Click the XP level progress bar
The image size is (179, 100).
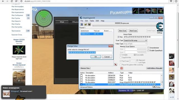coord(140,91)
